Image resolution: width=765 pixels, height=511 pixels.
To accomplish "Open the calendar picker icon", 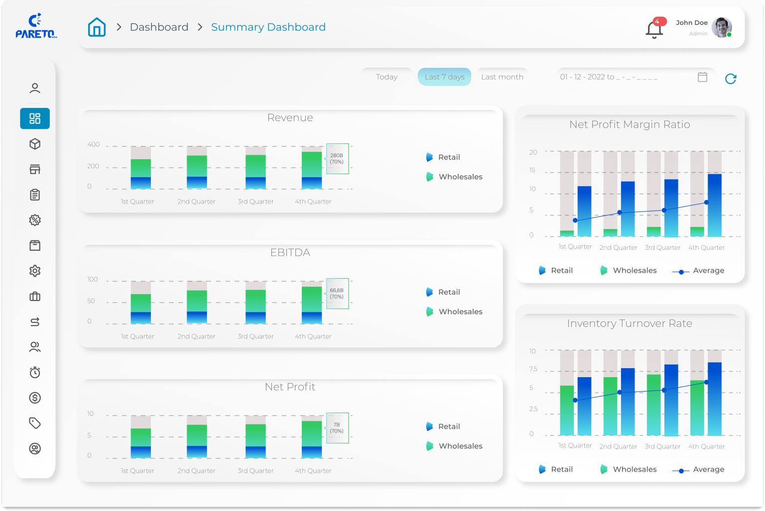I will (x=702, y=77).
